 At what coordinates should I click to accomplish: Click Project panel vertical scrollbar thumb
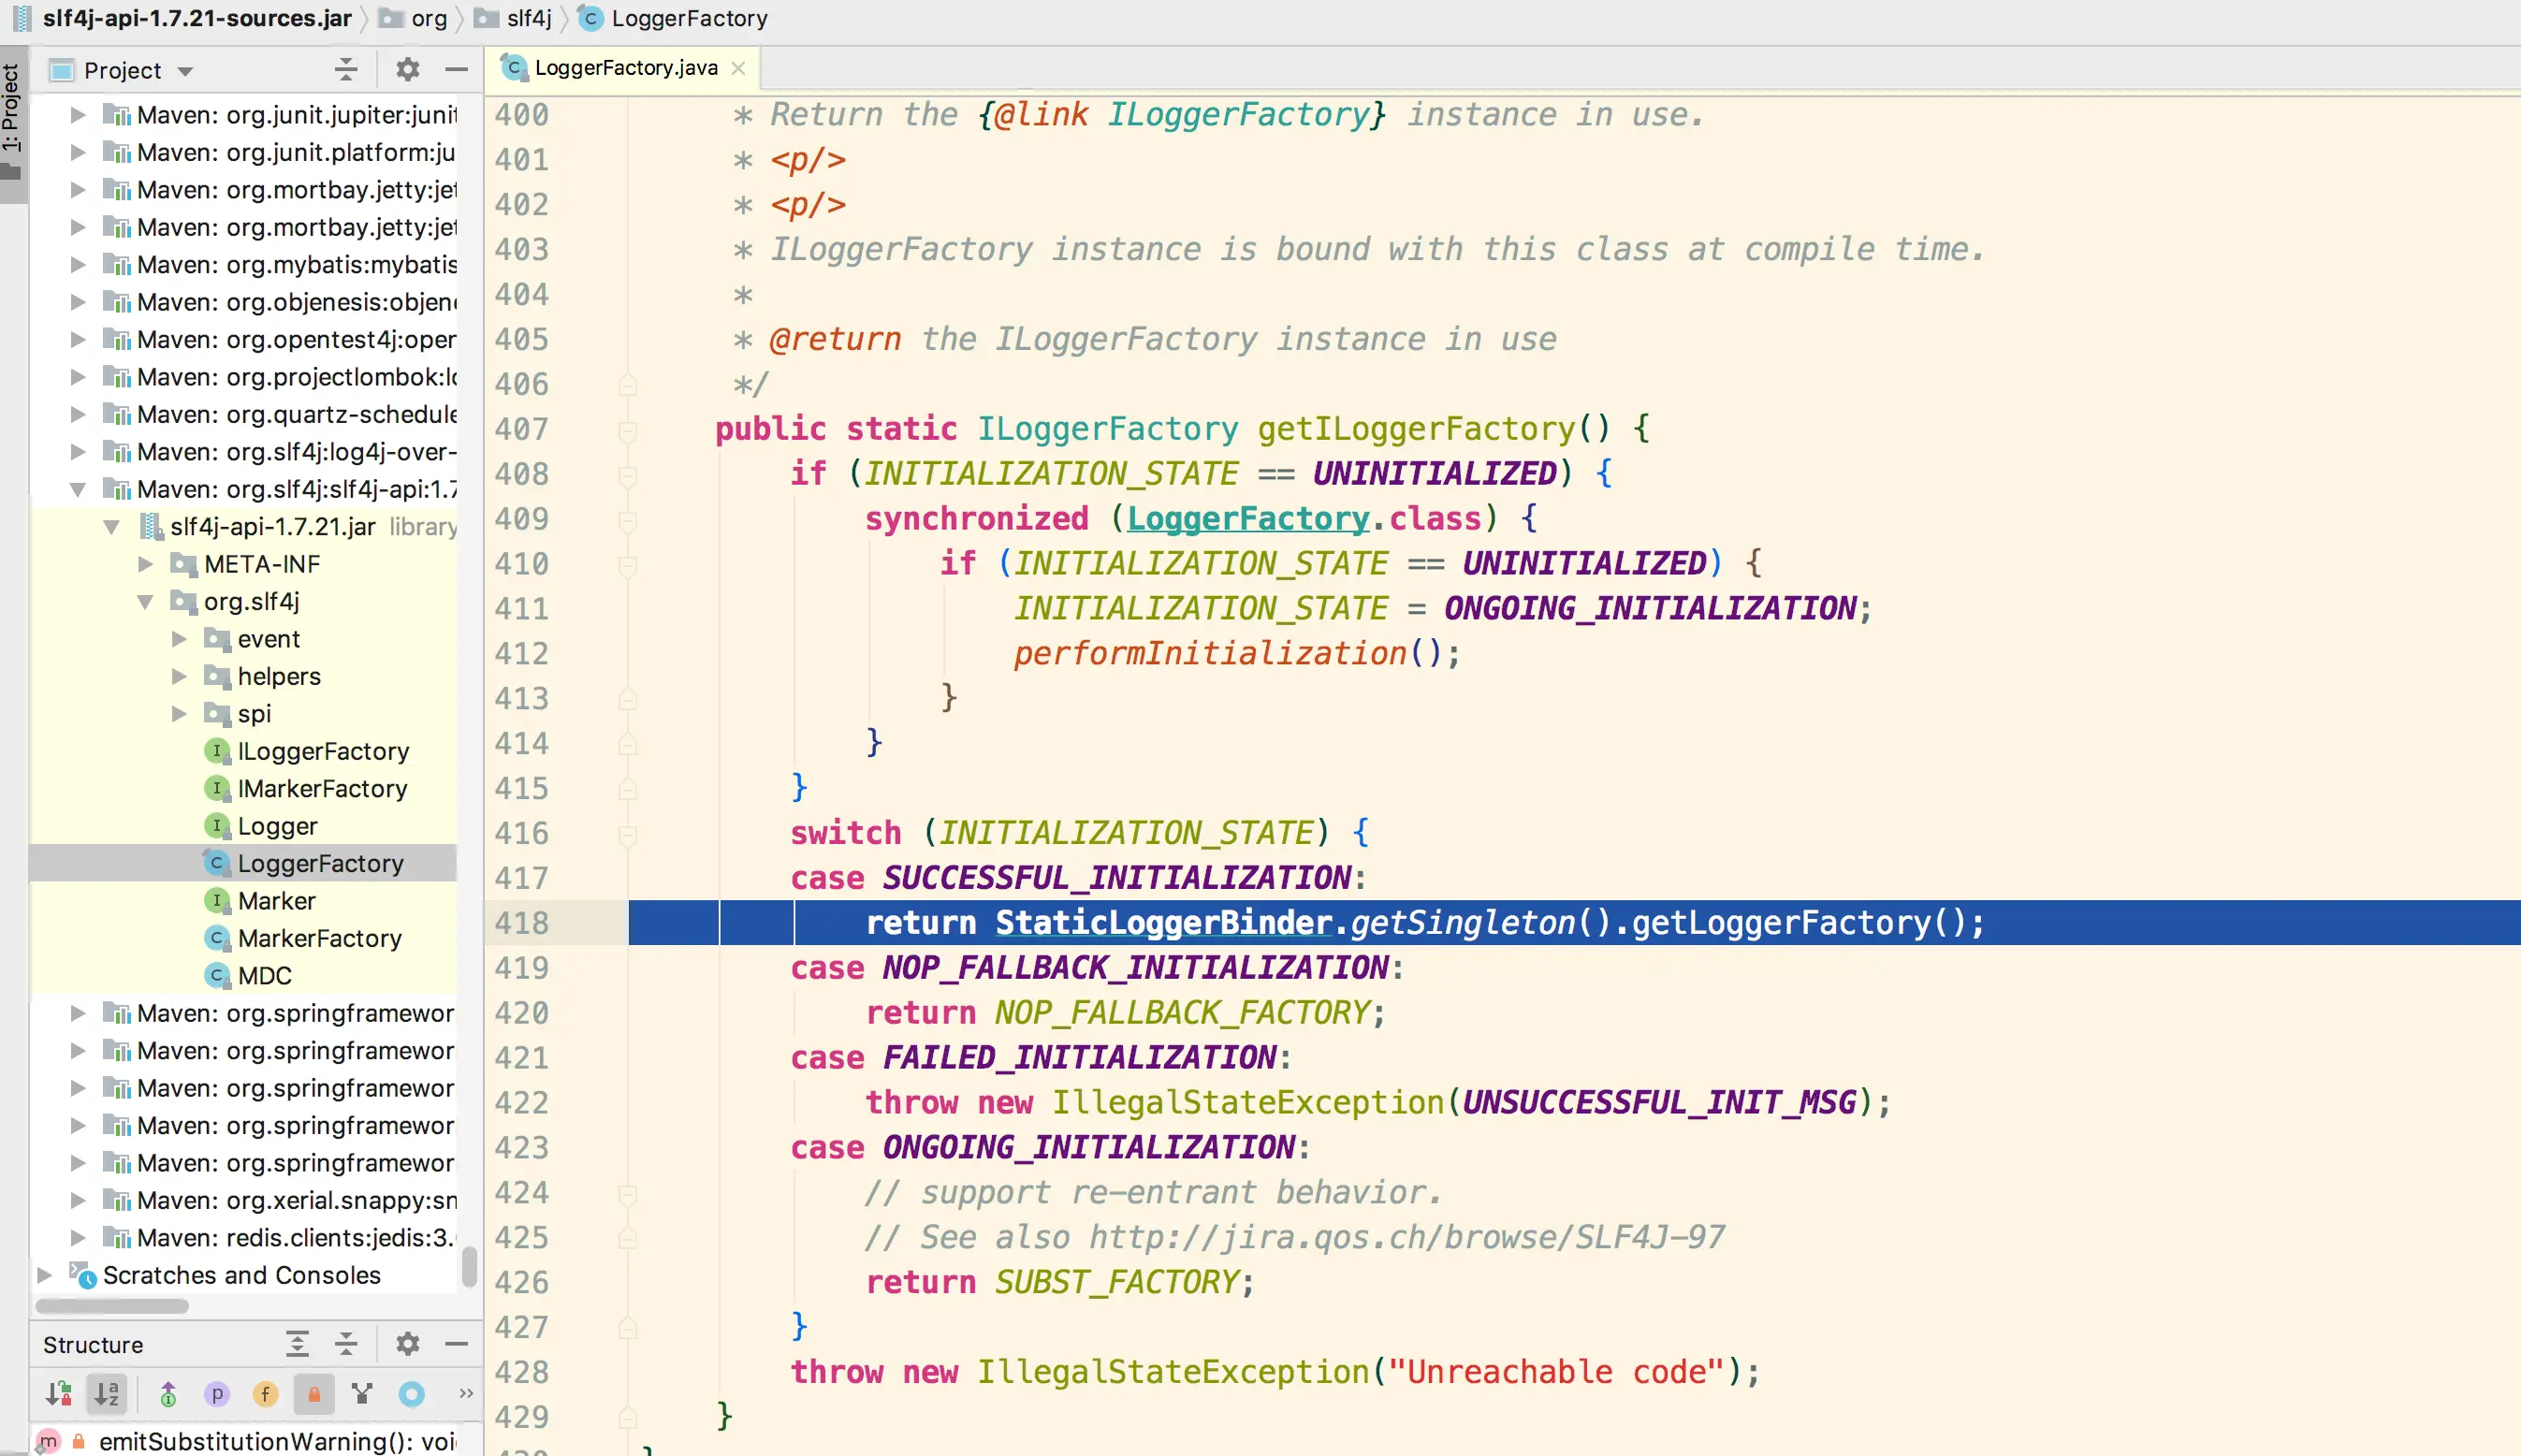pyautogui.click(x=468, y=1266)
